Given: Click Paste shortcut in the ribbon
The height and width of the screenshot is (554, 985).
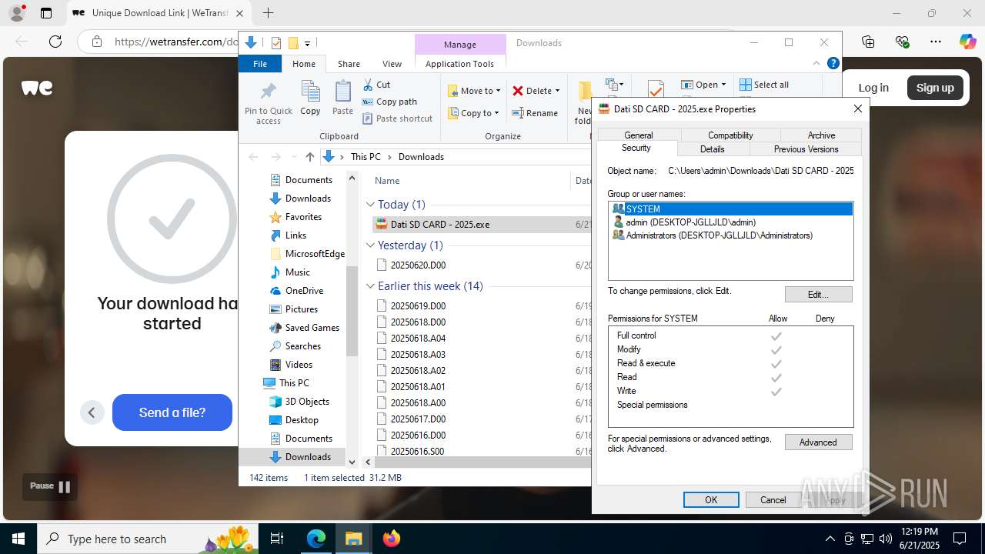Looking at the screenshot, I should pyautogui.click(x=397, y=118).
